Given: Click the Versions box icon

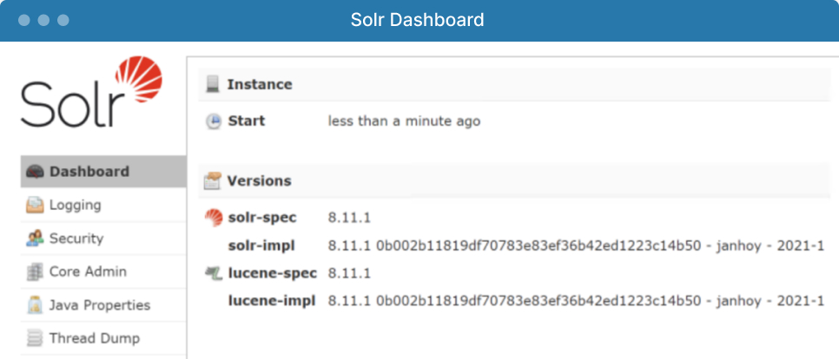Looking at the screenshot, I should (213, 181).
